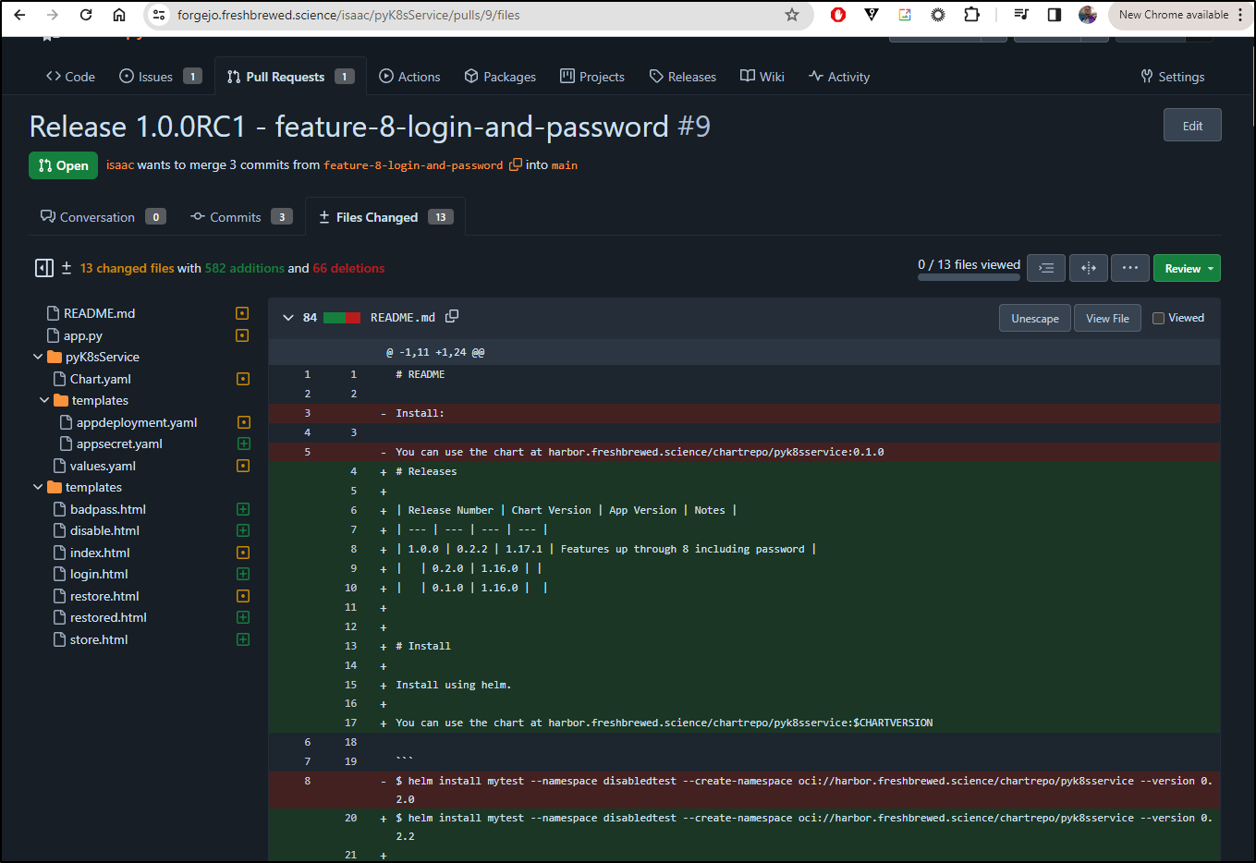
Task: Open Chrome home page icon
Action: 119,15
